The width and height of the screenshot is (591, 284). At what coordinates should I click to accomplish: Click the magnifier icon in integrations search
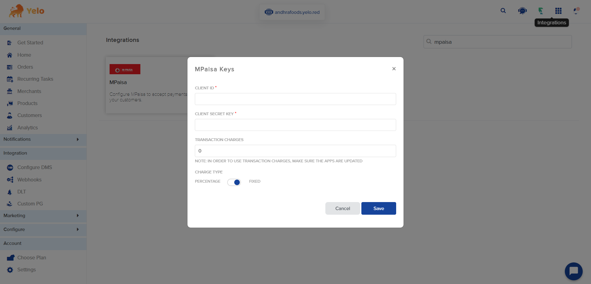429,42
